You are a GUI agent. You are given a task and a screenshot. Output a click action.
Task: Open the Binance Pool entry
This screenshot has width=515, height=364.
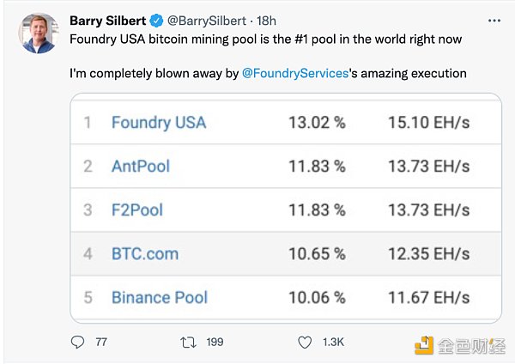point(160,297)
